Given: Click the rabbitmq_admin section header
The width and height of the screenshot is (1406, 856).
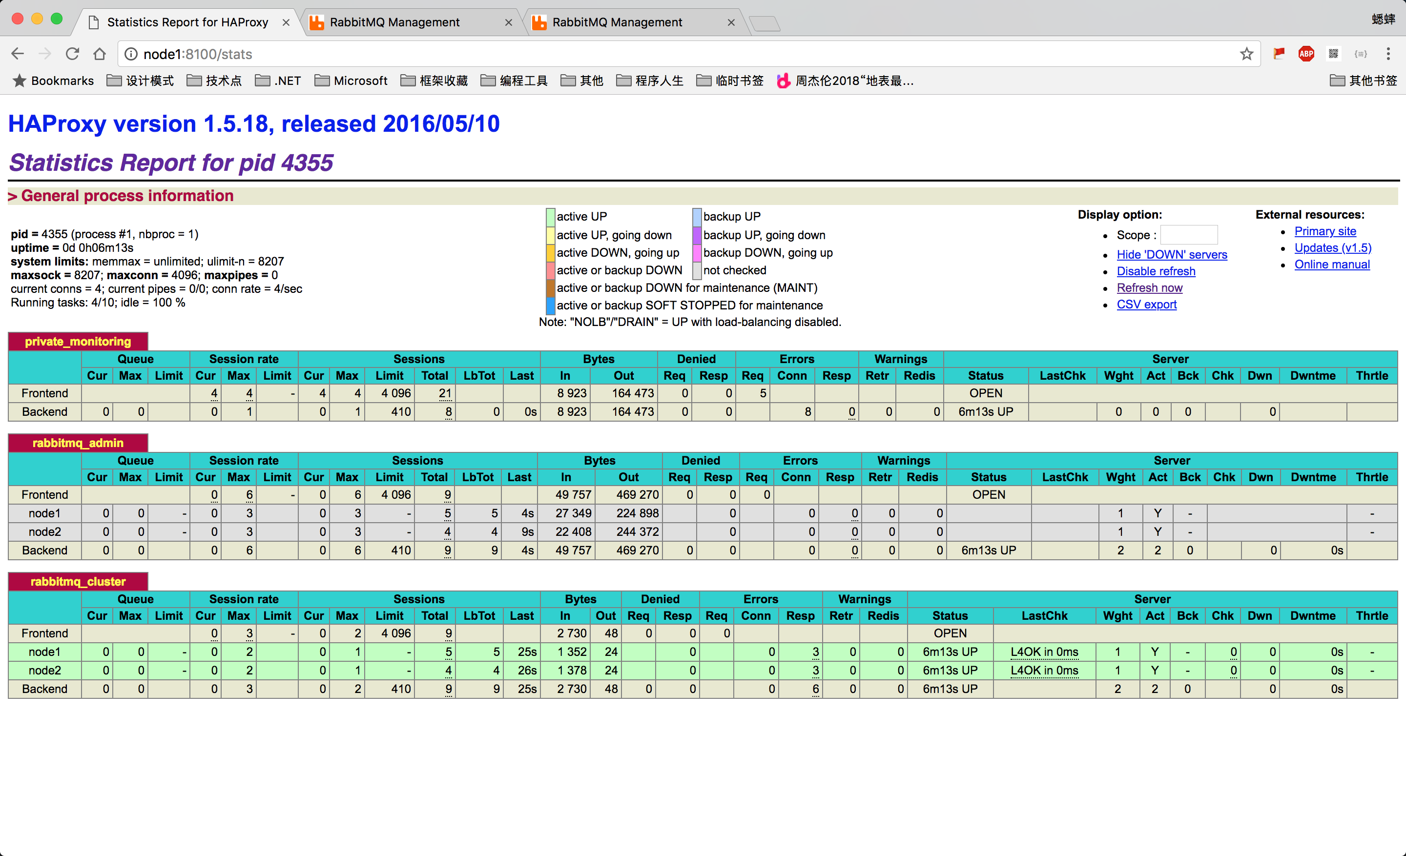Looking at the screenshot, I should [78, 443].
